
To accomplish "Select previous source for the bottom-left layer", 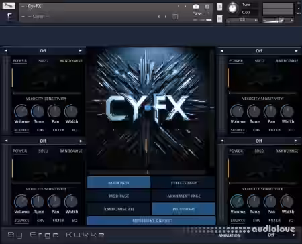I will coord(6,141).
